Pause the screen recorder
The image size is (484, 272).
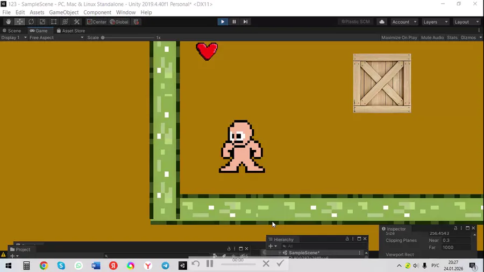[210, 264]
